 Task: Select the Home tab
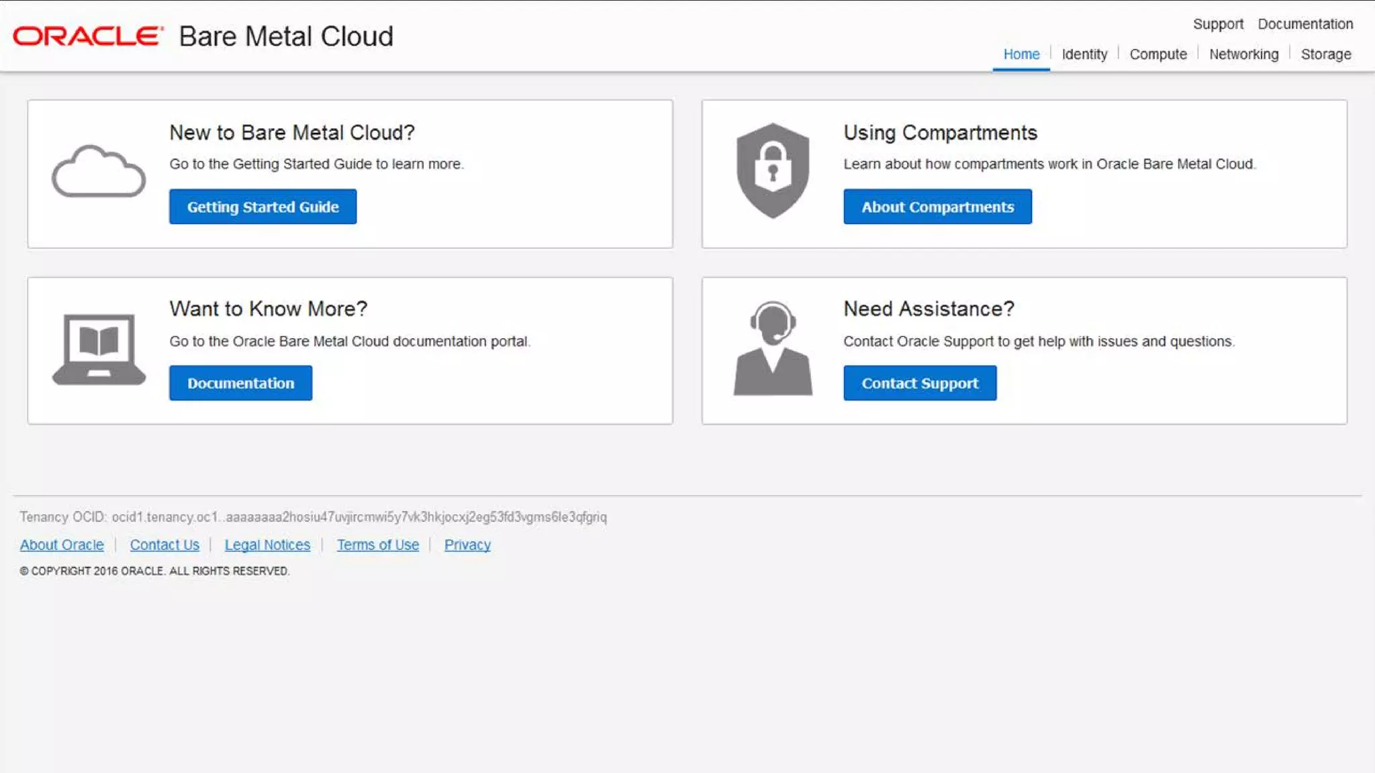click(1021, 54)
